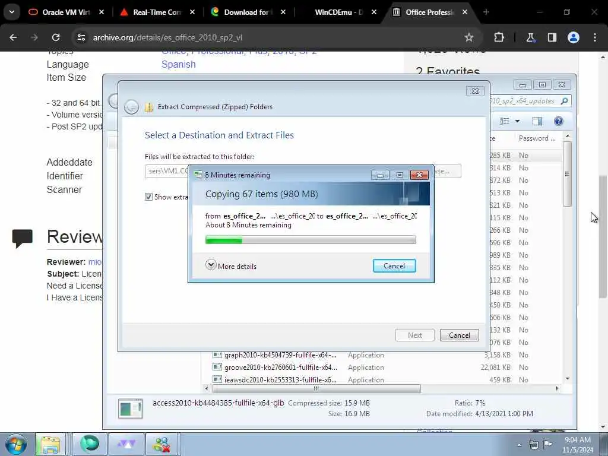Click Explorer vertical scrollbar thumb

tap(567, 174)
